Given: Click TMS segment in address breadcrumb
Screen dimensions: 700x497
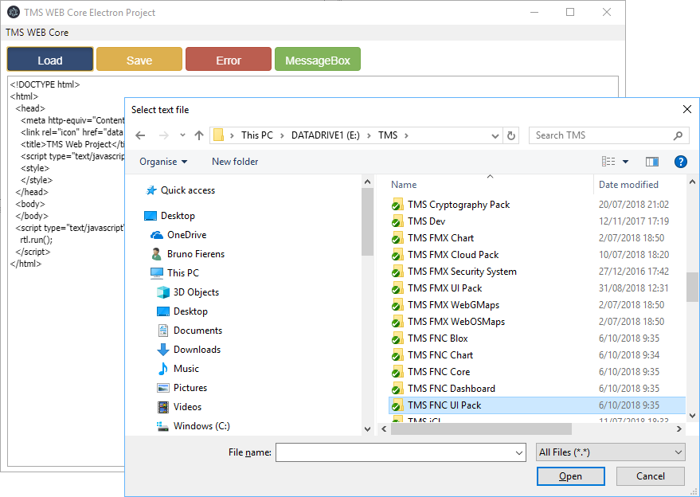Looking at the screenshot, I should [388, 135].
